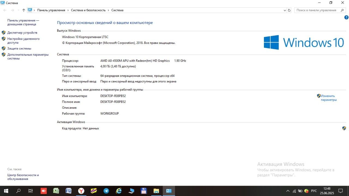Open the round green-red tray icon
This screenshot has width=349, height=196.
306,191
